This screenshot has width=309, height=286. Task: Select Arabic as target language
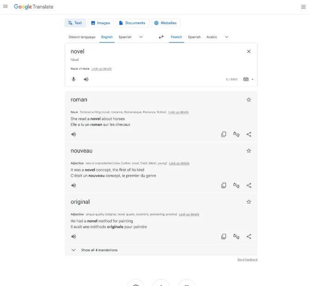212,37
